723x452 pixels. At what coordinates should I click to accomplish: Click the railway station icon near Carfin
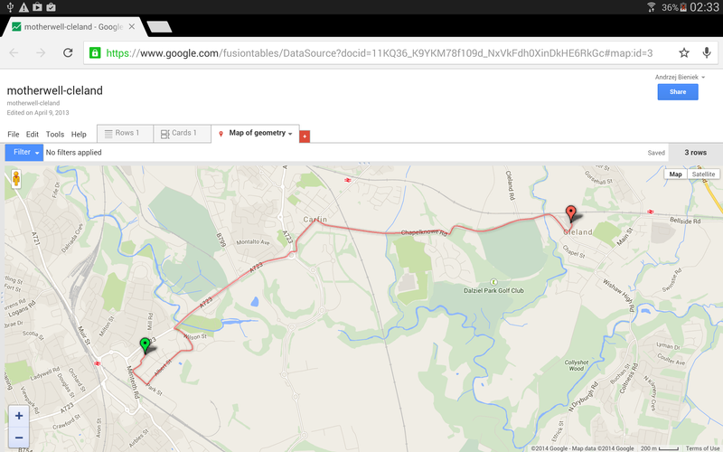348,180
